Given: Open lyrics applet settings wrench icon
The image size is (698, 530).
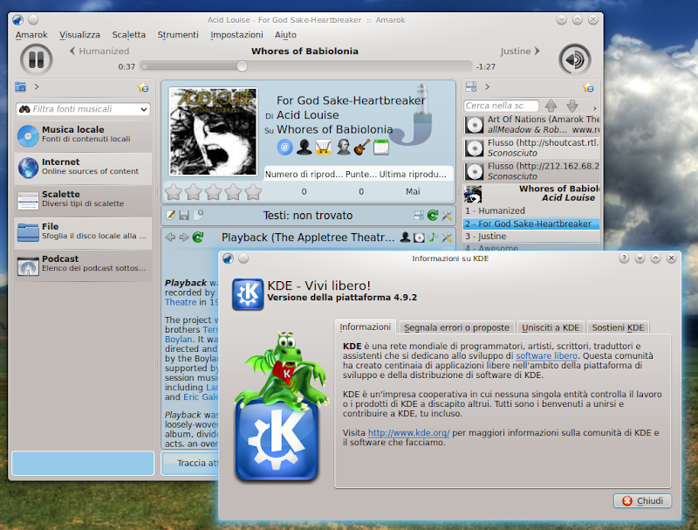Looking at the screenshot, I should point(447,216).
